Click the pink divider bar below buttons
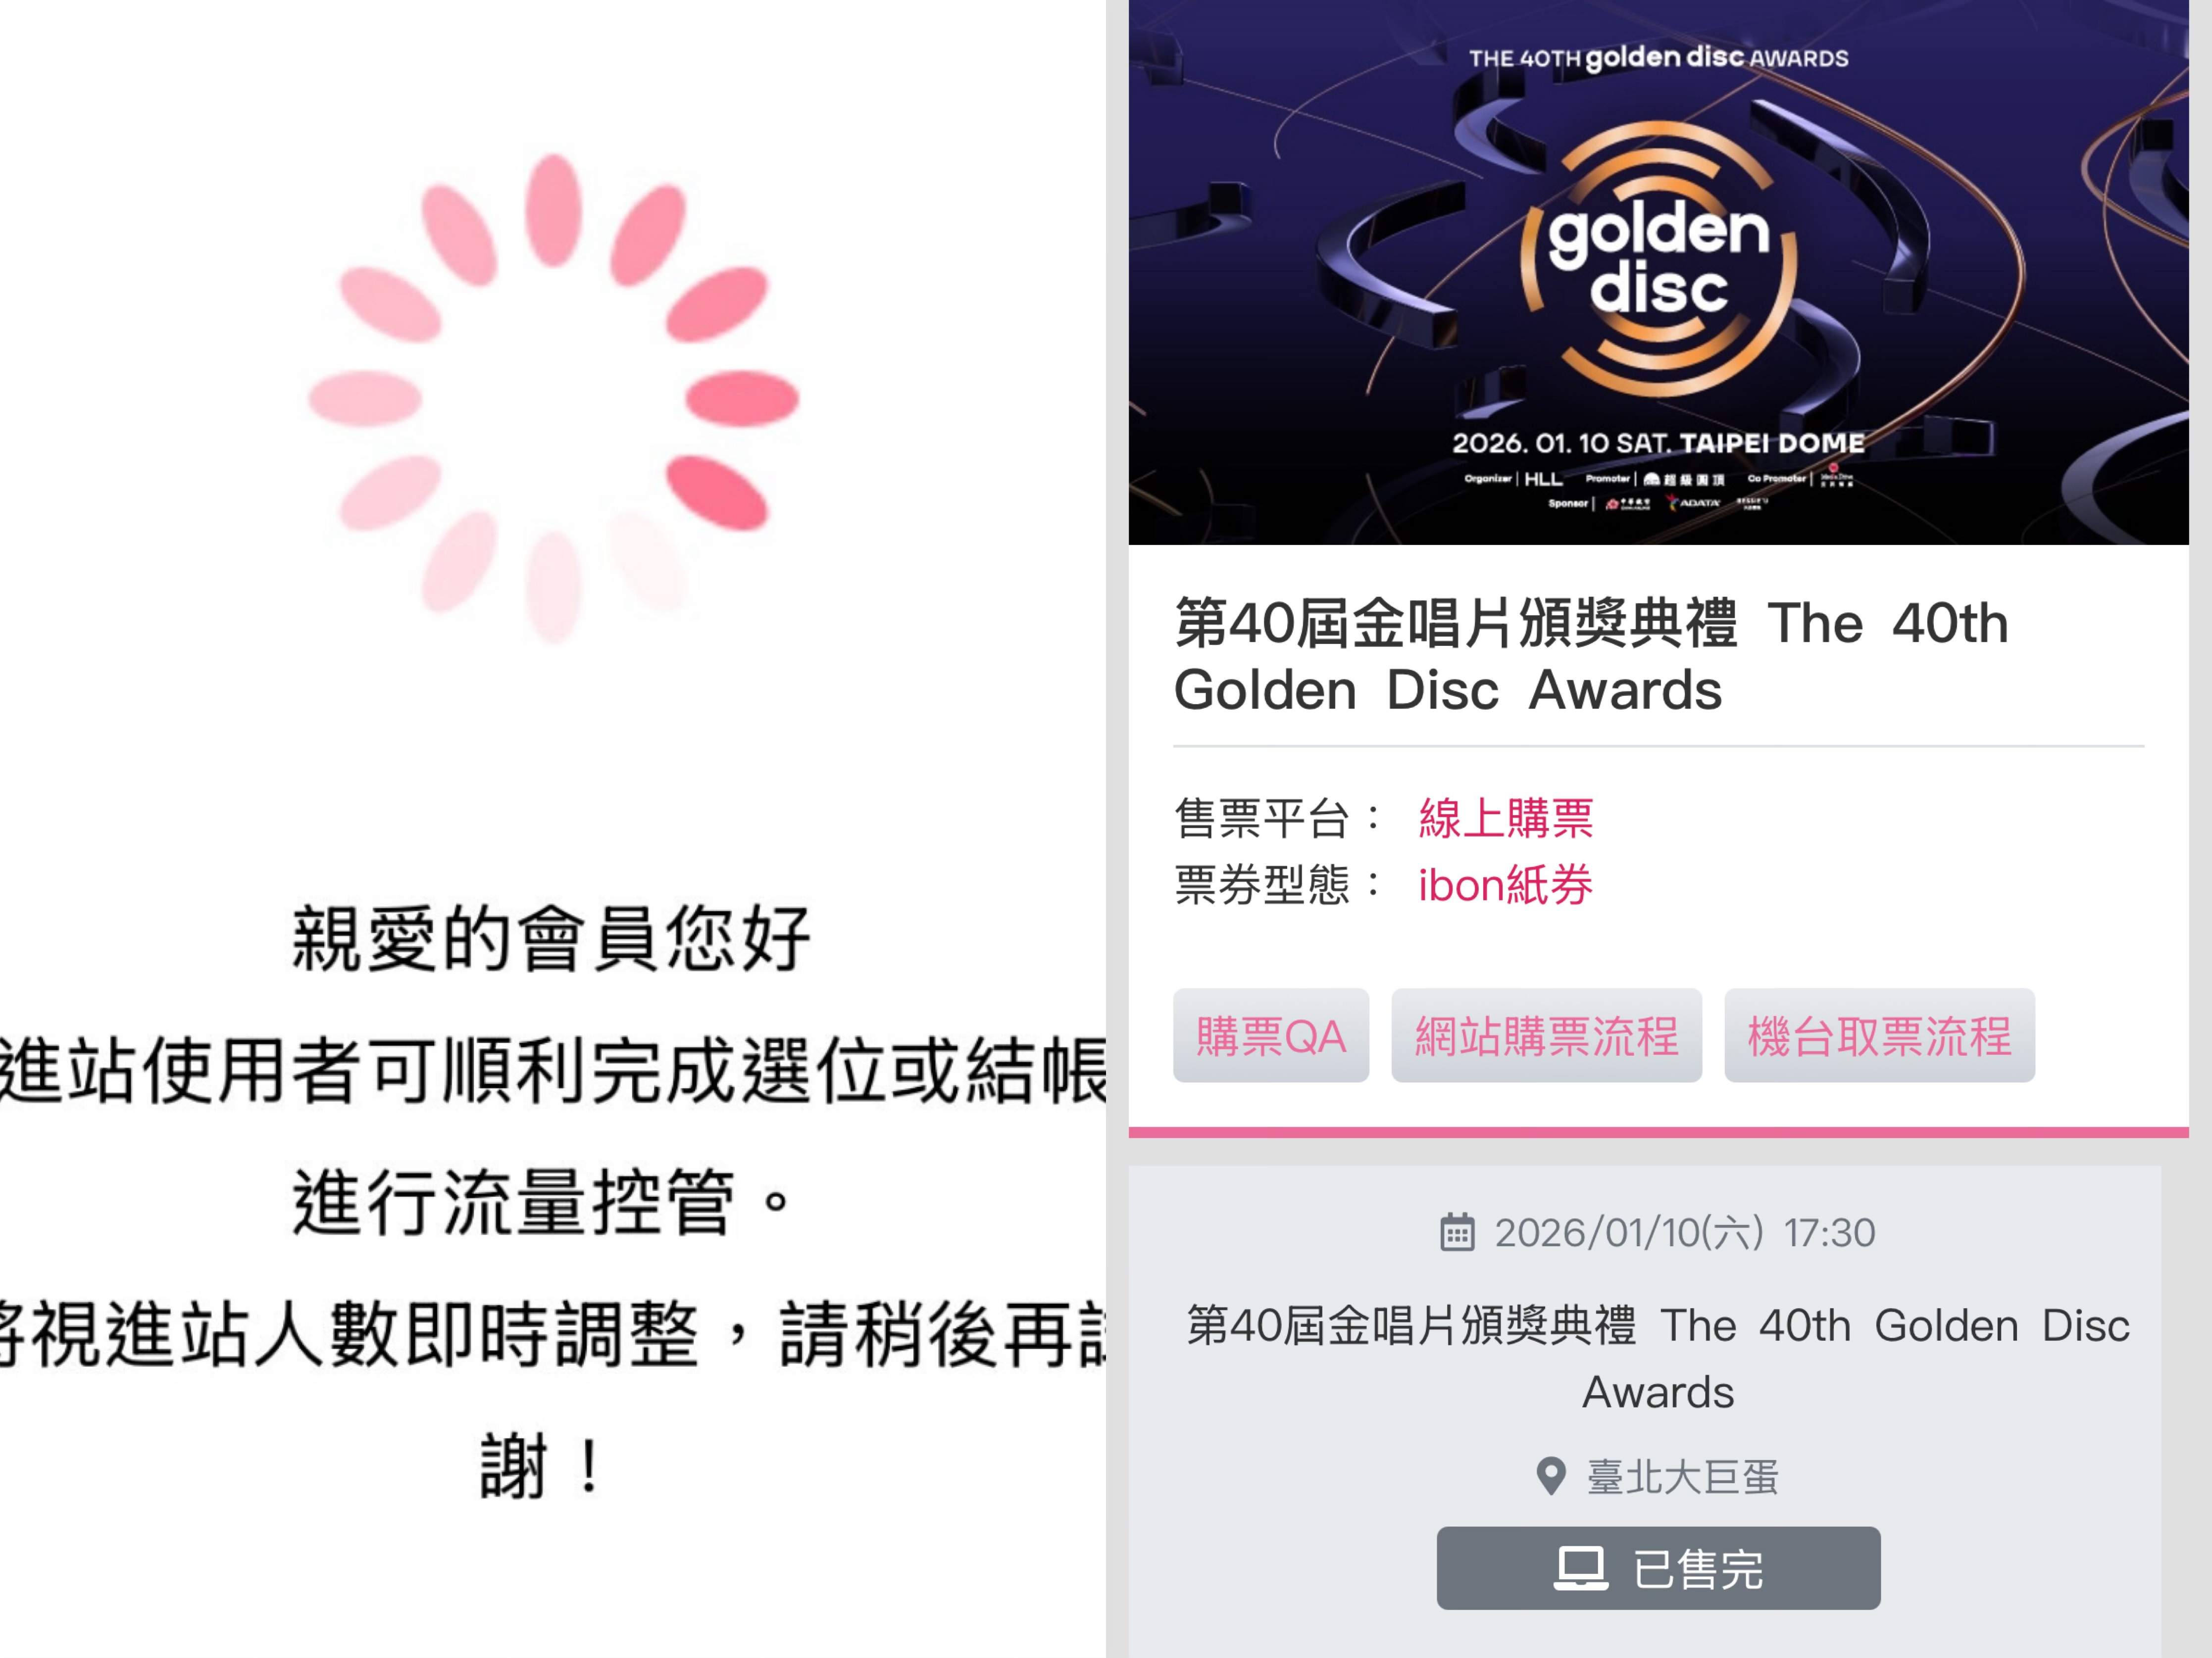 coord(1658,1132)
